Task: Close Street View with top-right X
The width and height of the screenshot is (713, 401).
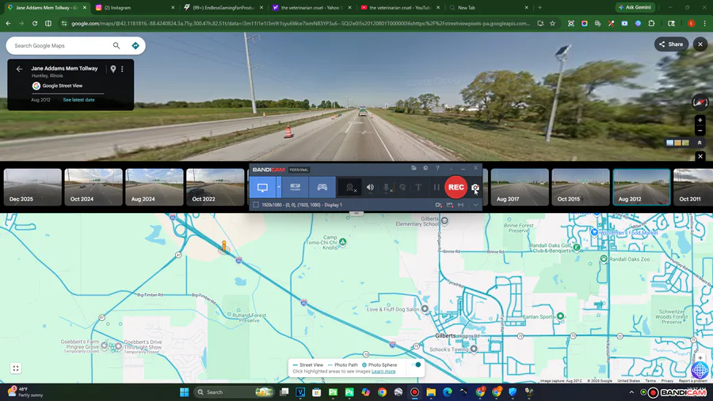Action: point(700,44)
